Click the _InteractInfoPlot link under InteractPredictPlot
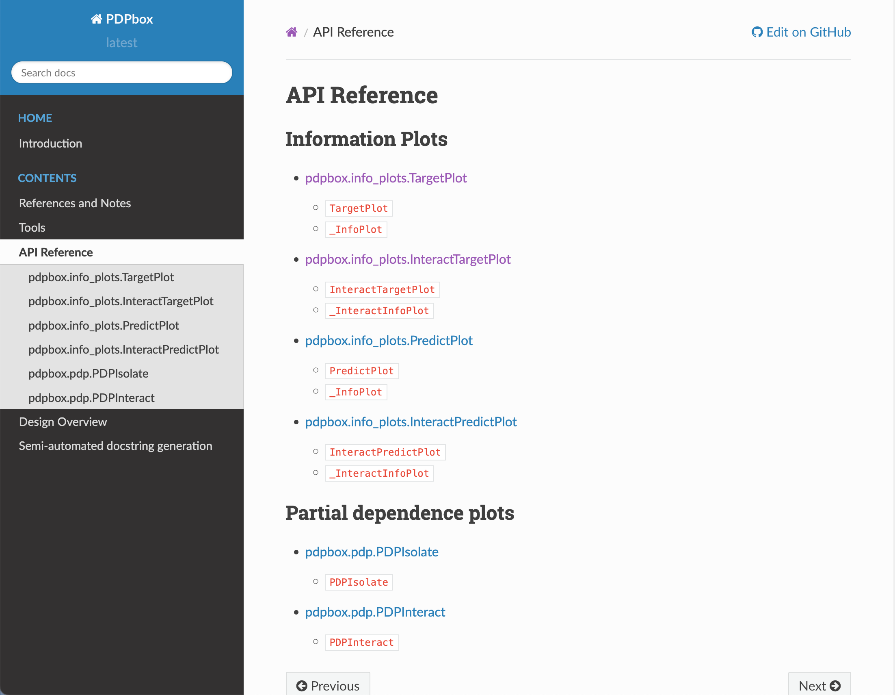Viewport: 895px width, 695px height. pyautogui.click(x=379, y=473)
